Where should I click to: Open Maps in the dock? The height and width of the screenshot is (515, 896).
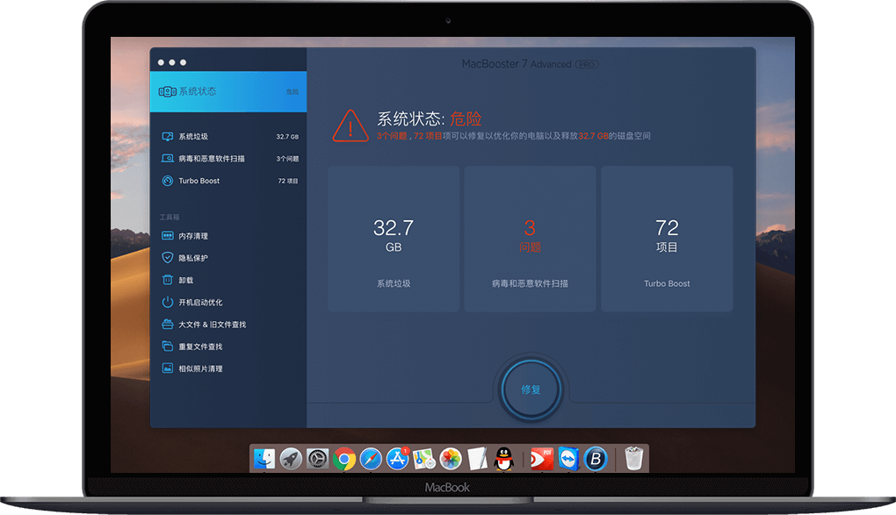[x=424, y=459]
